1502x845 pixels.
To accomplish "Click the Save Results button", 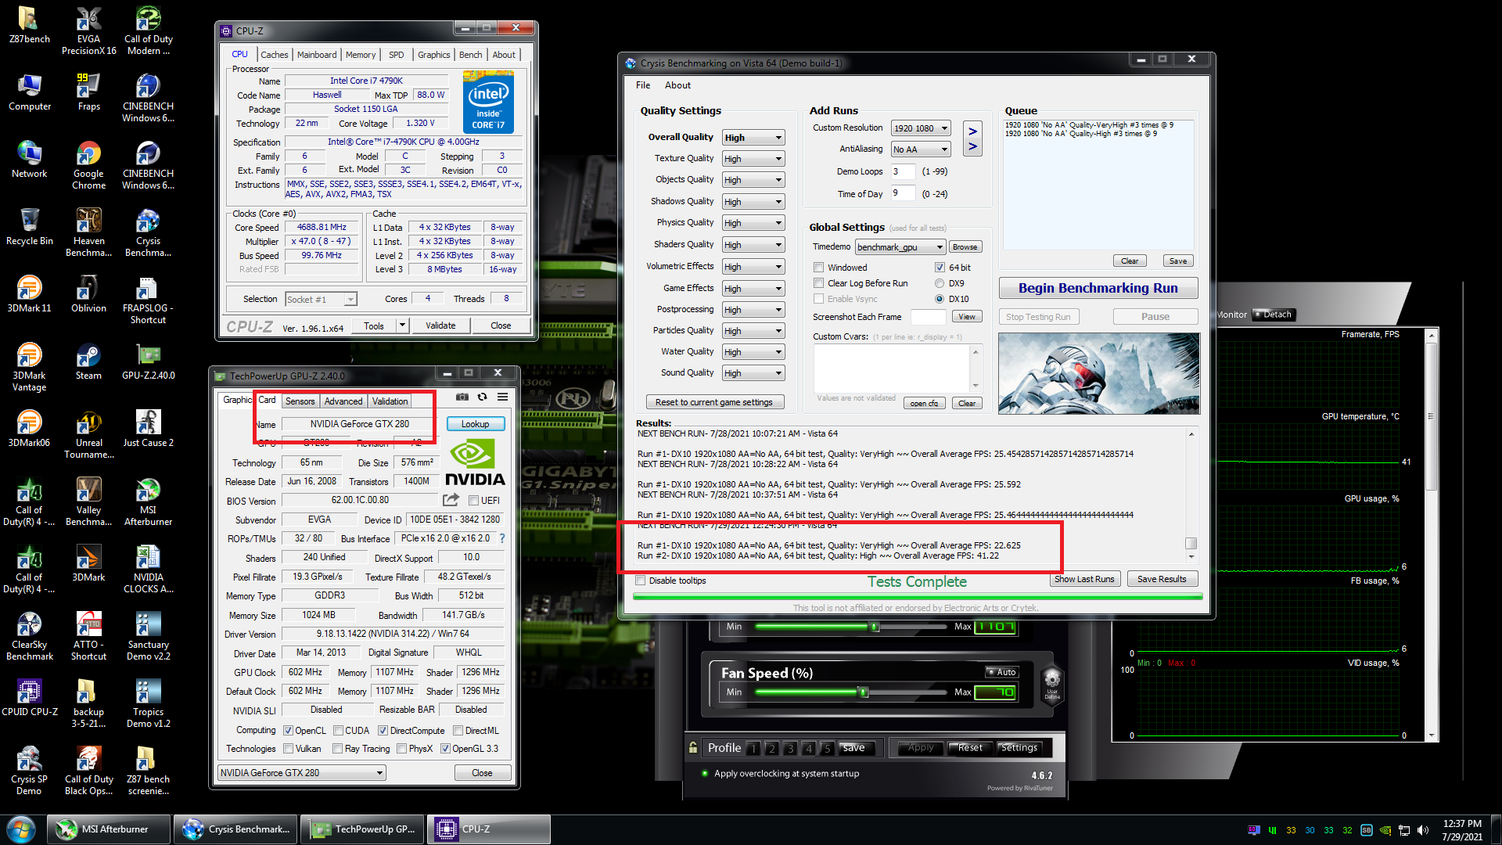I will click(x=1162, y=579).
